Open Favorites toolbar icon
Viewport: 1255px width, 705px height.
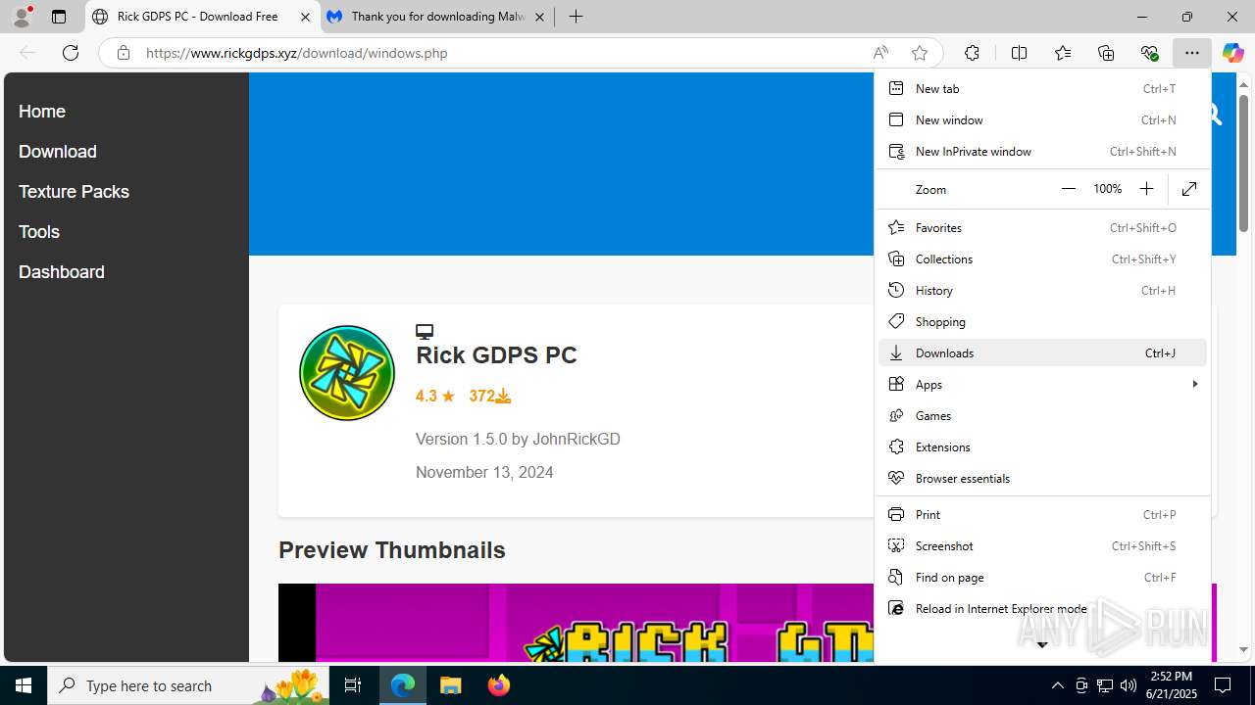click(1063, 53)
